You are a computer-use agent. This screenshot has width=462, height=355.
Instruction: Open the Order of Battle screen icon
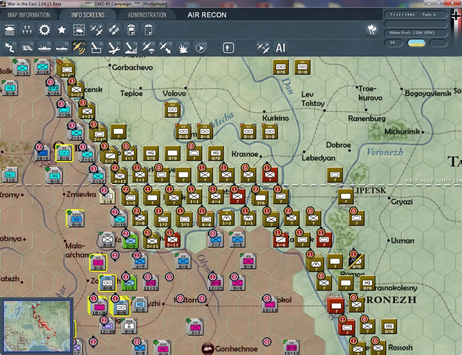point(10,30)
